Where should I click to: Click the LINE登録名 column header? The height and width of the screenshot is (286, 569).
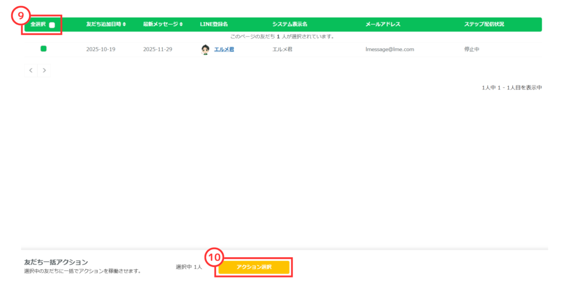click(214, 24)
